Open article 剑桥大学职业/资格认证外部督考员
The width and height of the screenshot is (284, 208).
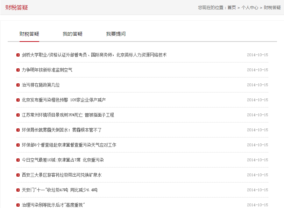[x=94, y=55]
